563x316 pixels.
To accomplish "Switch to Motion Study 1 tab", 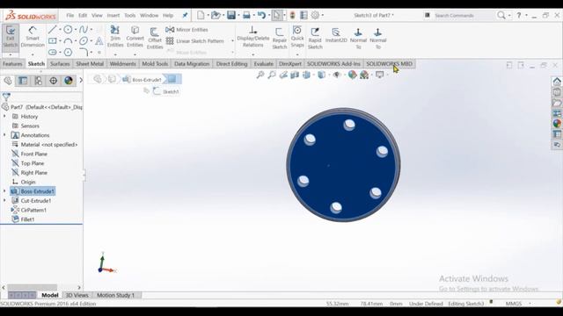I will click(x=115, y=295).
